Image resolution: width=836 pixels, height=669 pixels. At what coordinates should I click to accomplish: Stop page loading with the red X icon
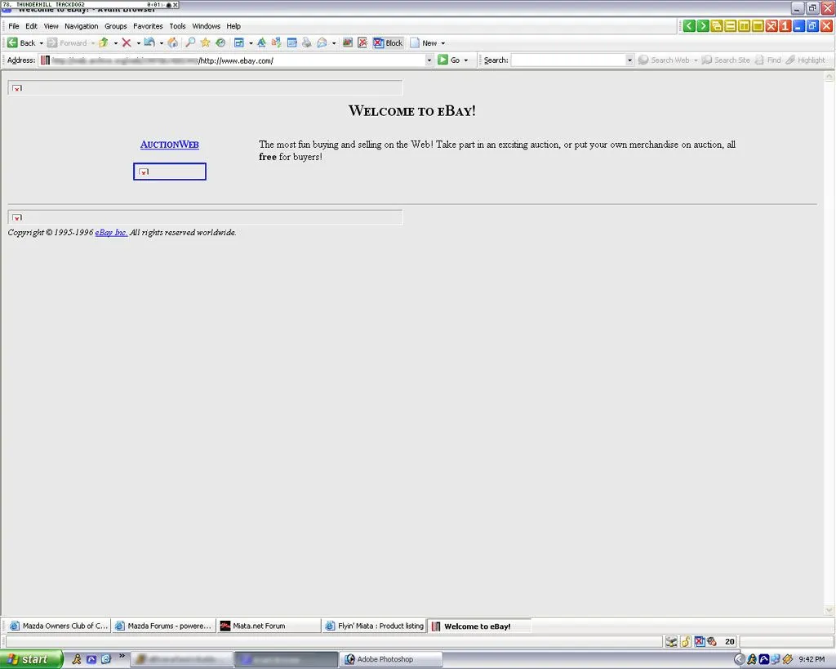pos(127,42)
